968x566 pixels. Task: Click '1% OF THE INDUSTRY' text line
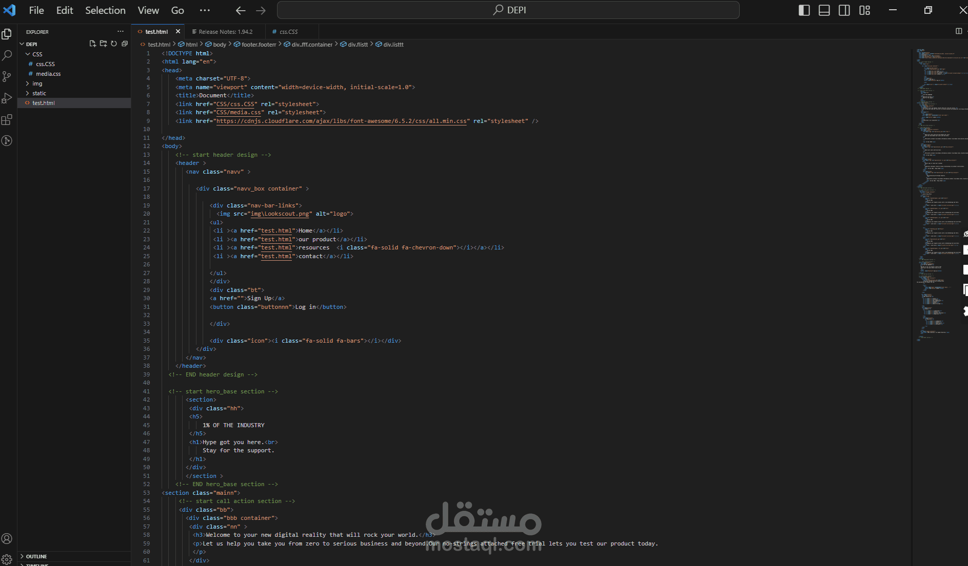click(x=233, y=425)
